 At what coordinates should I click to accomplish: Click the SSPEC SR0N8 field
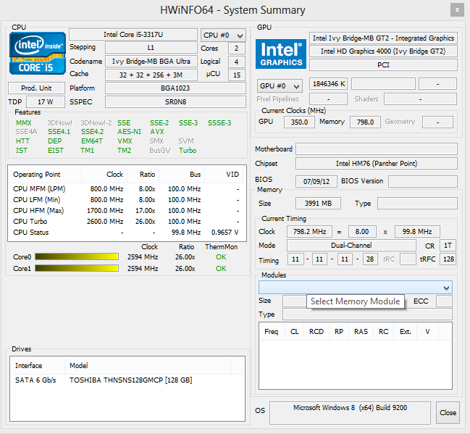click(x=175, y=102)
